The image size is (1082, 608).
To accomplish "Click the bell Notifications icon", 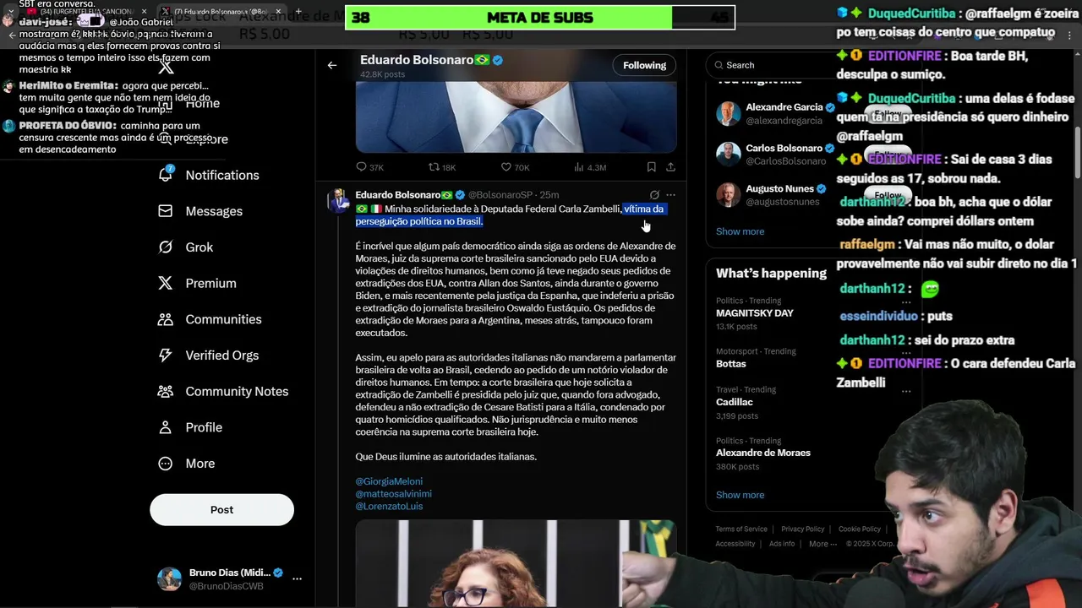I will coord(166,175).
